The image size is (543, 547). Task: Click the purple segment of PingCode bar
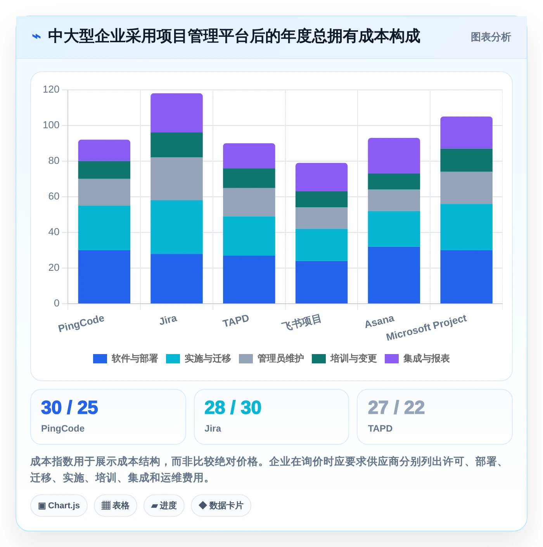click(x=104, y=150)
